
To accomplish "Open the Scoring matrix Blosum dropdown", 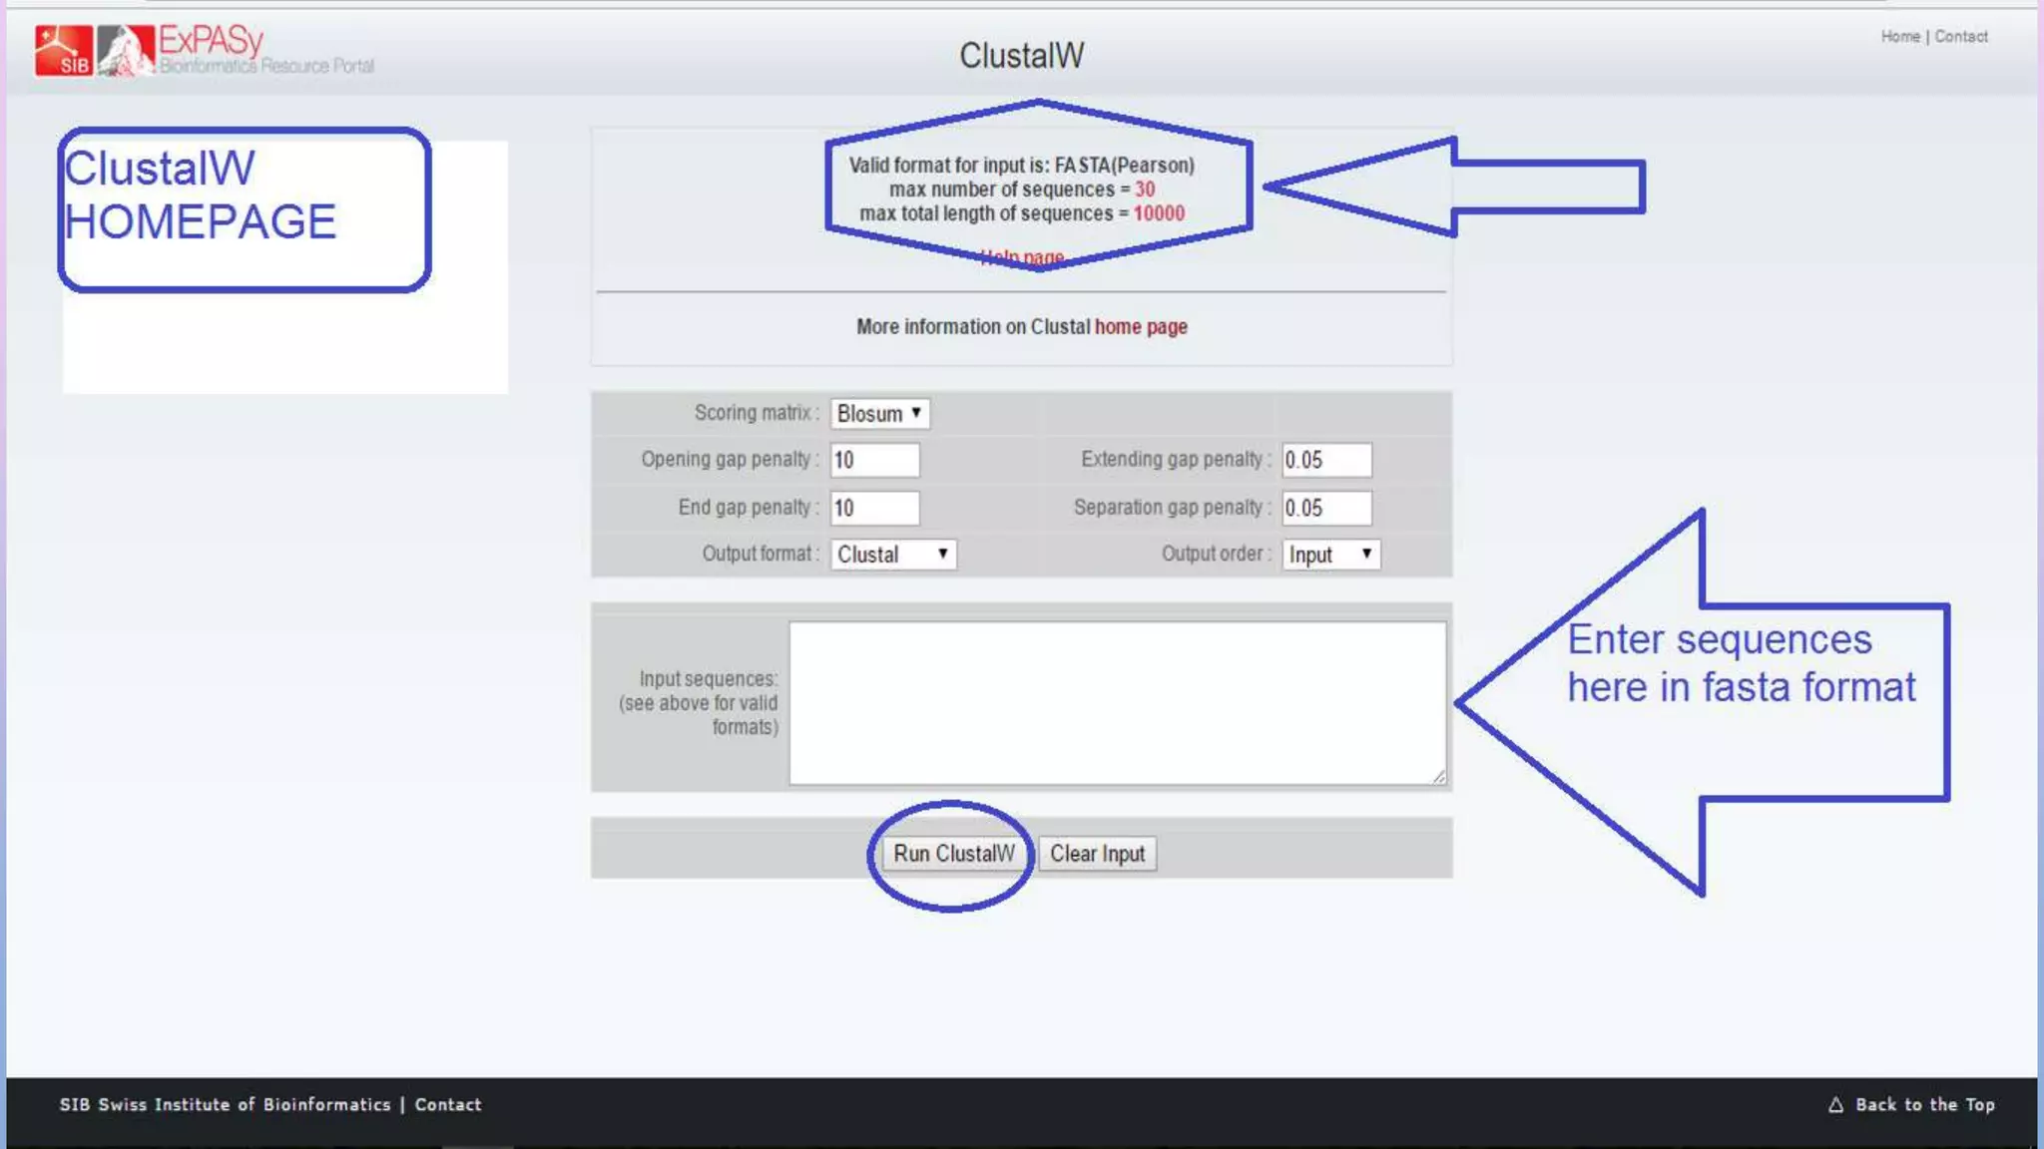I will [x=879, y=413].
